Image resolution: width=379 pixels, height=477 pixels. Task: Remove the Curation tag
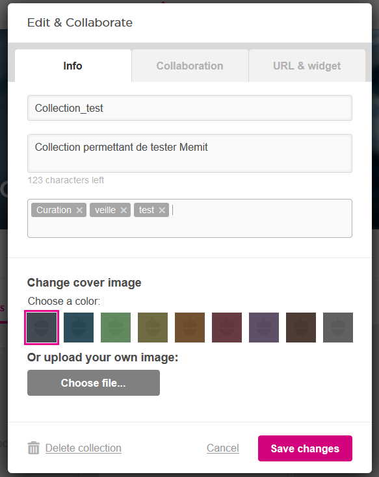79,210
